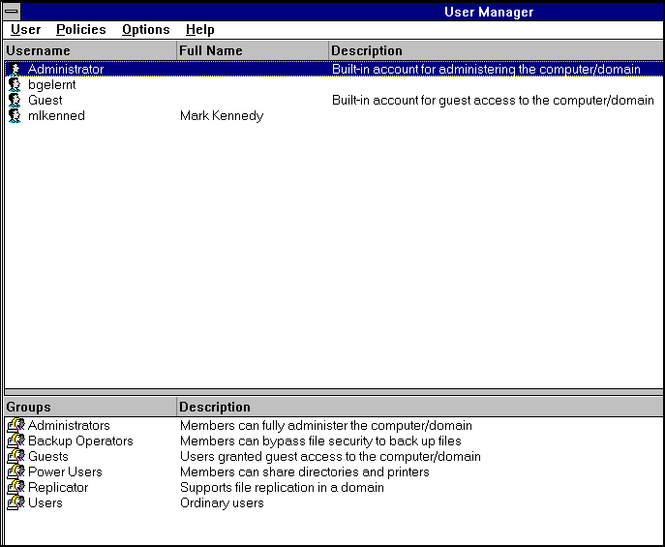Select the Guests group name
The width and height of the screenshot is (665, 547).
(x=48, y=456)
